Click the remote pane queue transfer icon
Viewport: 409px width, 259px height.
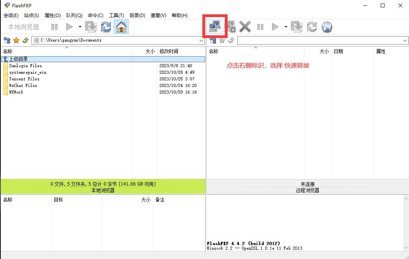pos(297,27)
